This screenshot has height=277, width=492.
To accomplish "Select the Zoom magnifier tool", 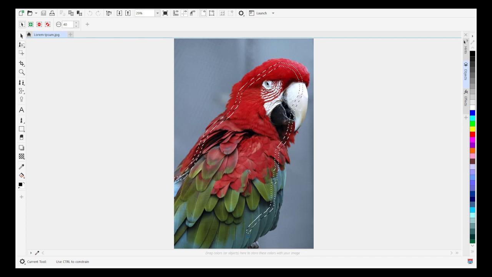I will pos(22,72).
